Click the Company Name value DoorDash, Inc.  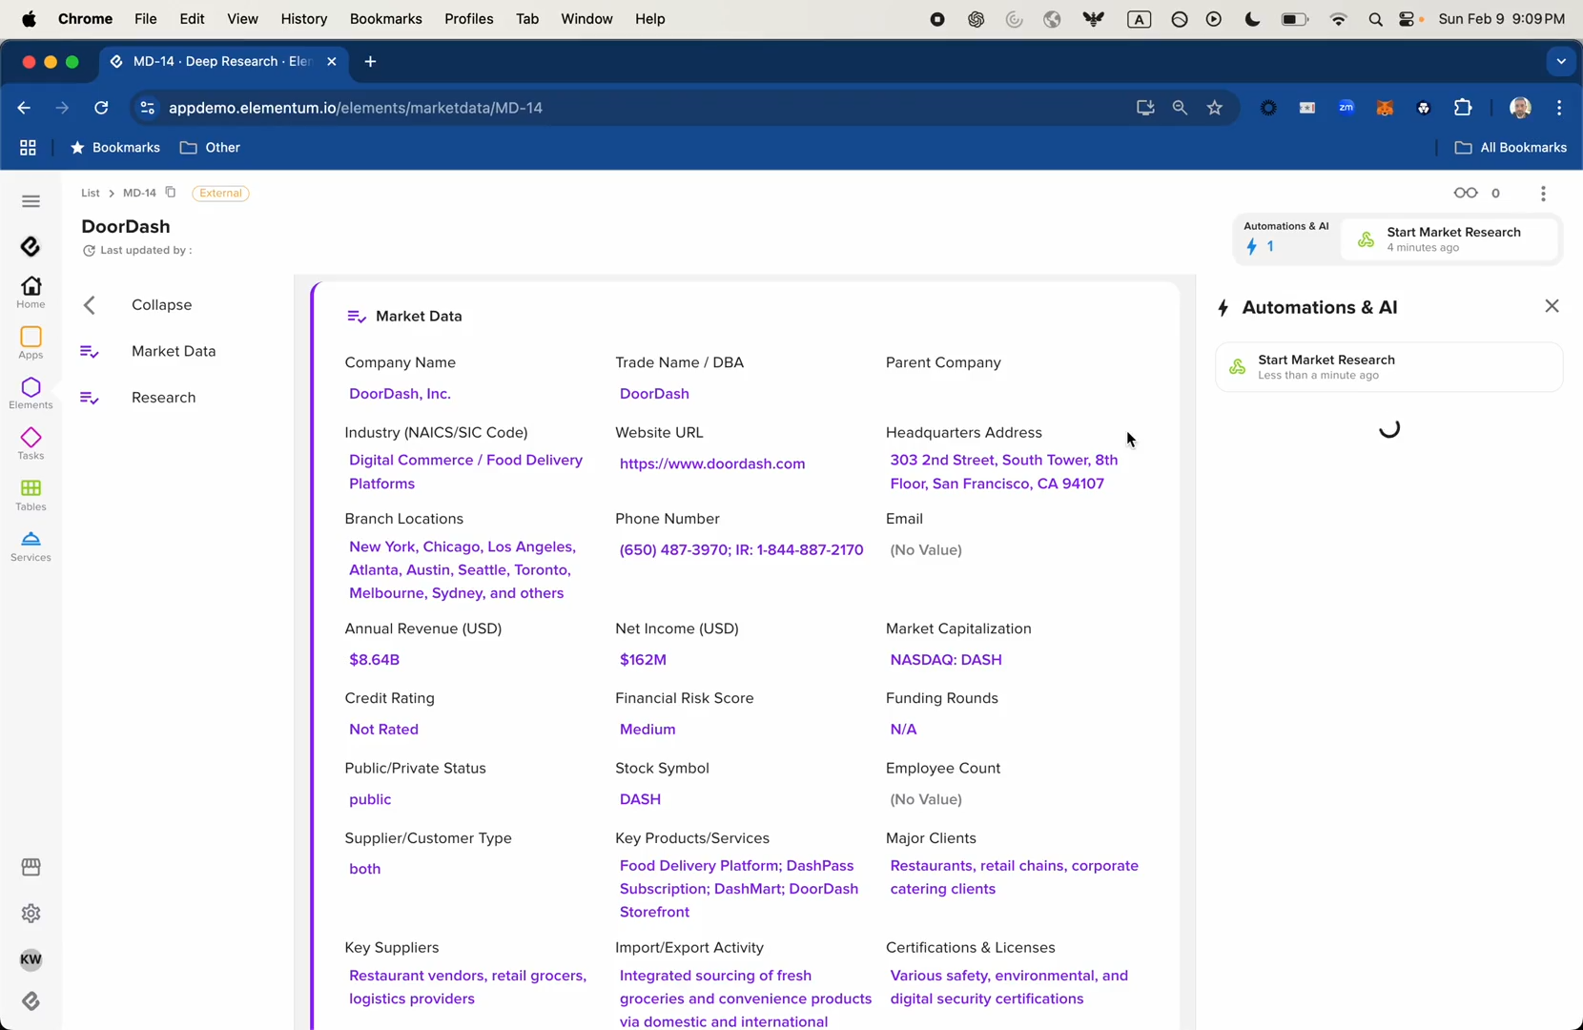point(400,394)
